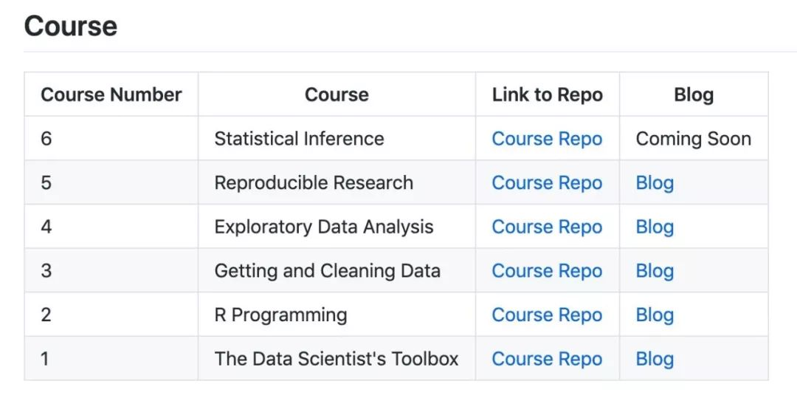Open Course Repo for Getting and Cleaning Data
Viewport: 797px width, 401px height.
(547, 271)
